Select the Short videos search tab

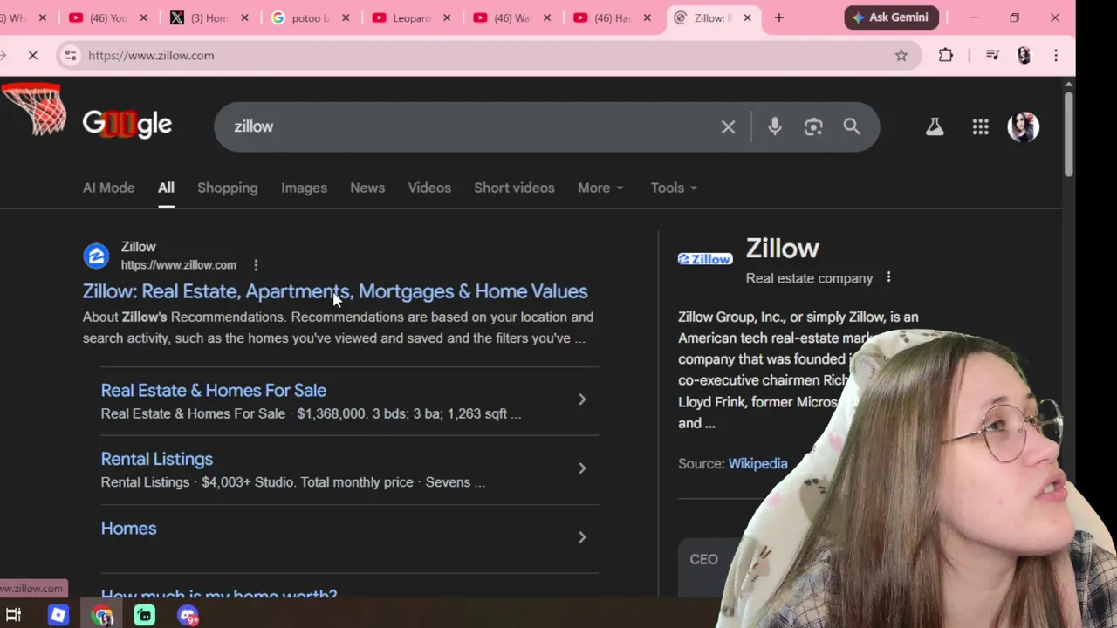click(x=514, y=188)
